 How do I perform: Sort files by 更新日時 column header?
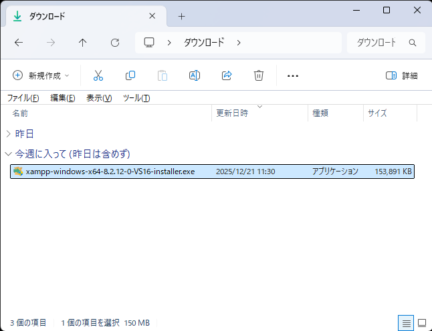click(232, 113)
